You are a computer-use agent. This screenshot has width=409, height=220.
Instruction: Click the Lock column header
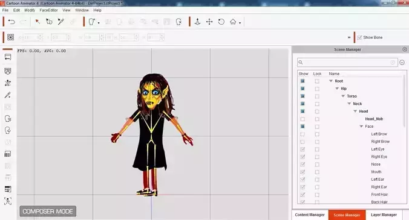(x=317, y=74)
